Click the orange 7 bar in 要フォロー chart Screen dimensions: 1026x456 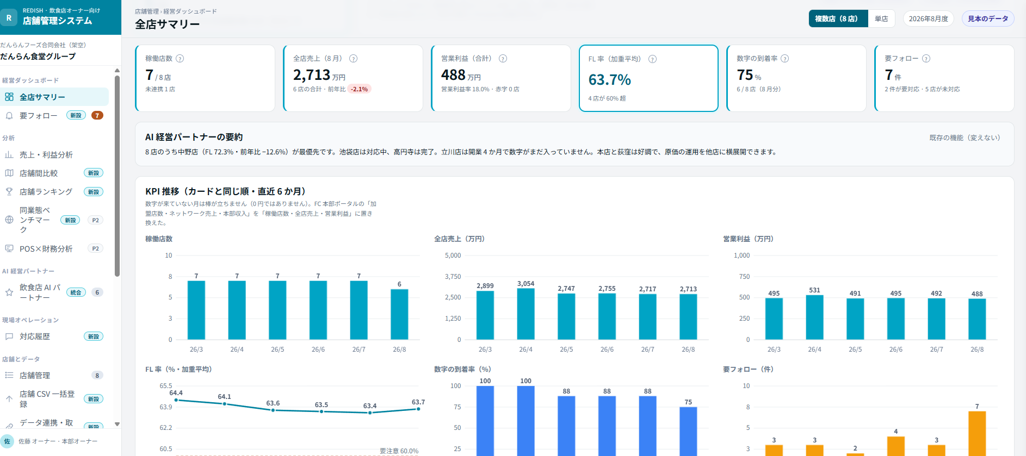click(977, 433)
